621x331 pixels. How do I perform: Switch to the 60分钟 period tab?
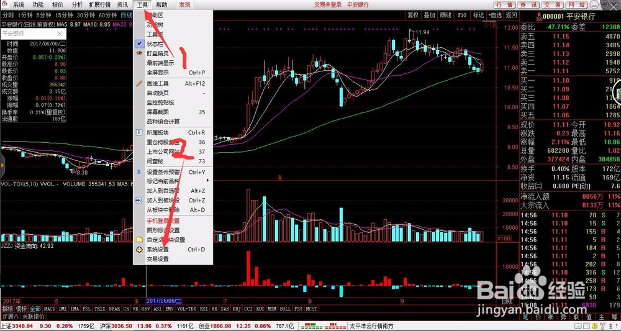pos(107,16)
